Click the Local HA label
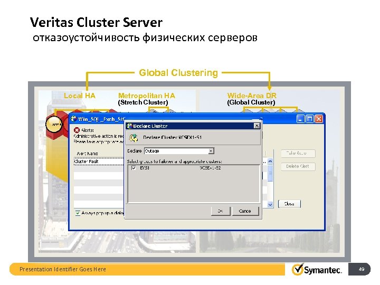Viewport: 380px width, 285px height. pyautogui.click(x=80, y=96)
